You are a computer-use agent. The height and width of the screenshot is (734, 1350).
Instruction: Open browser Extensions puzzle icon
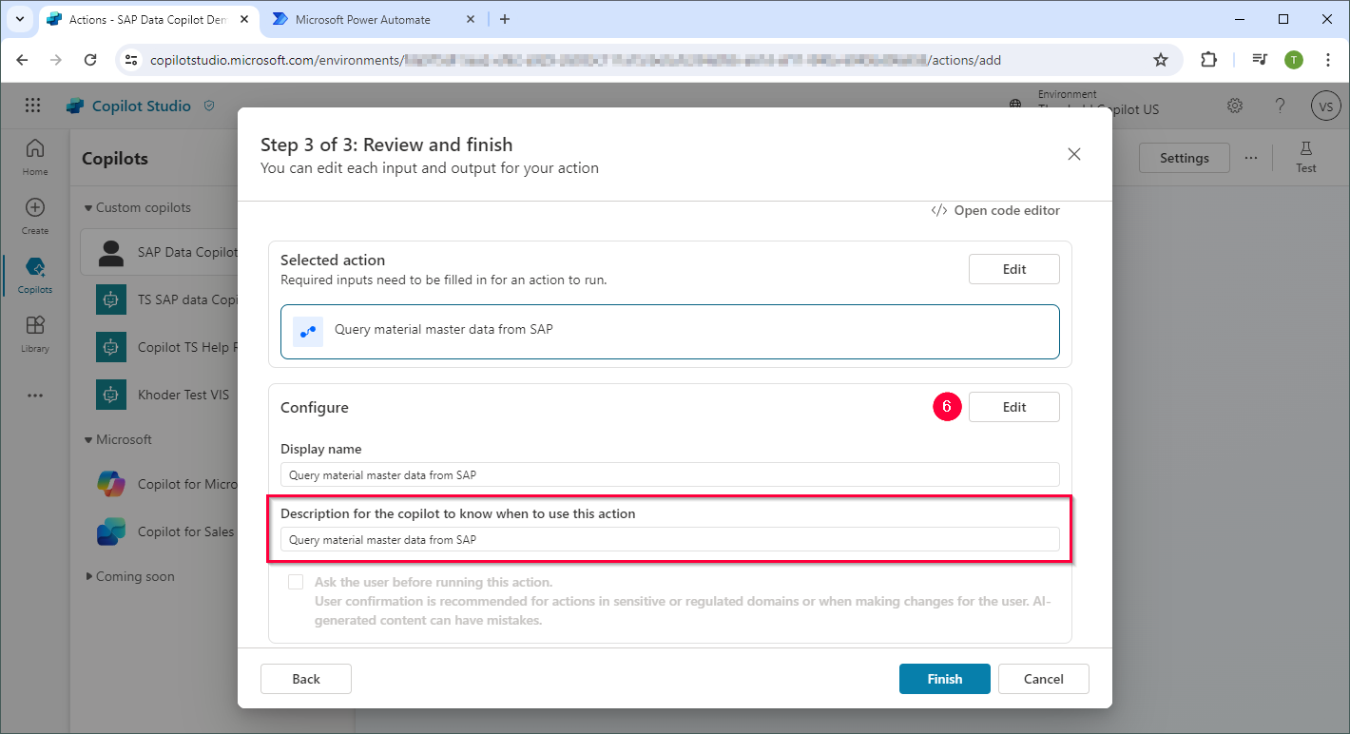(x=1208, y=60)
